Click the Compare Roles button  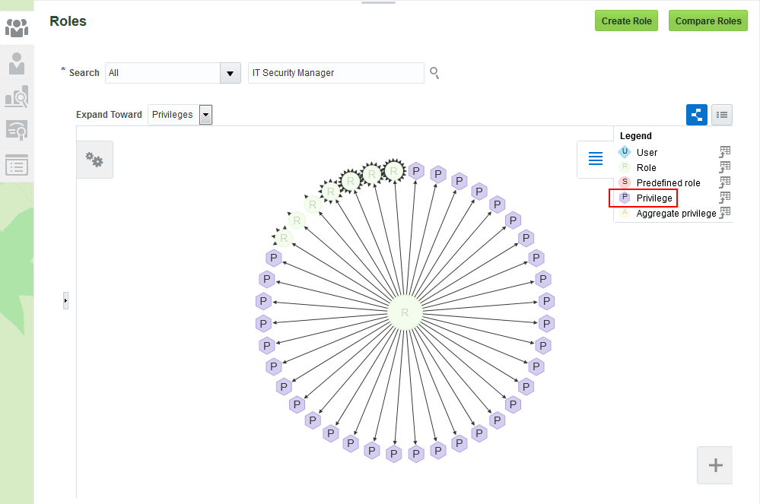tap(708, 21)
